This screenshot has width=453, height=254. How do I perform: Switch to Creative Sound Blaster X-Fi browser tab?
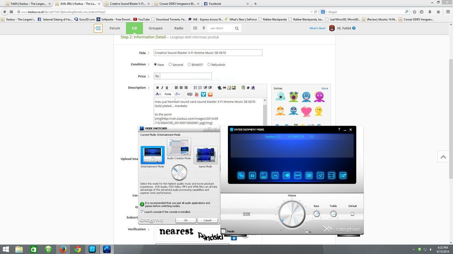coord(128,4)
